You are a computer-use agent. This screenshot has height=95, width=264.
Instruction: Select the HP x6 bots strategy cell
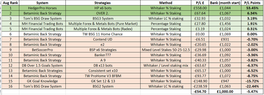tap(103, 8)
